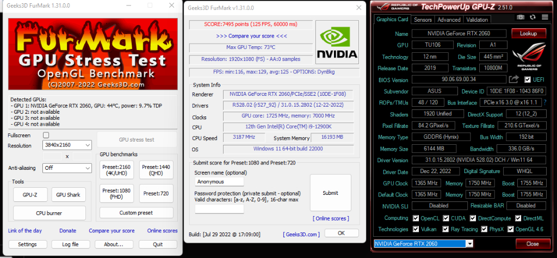Click the custom resolution height field
This screenshot has height=258, width=557.
(x=82, y=156)
